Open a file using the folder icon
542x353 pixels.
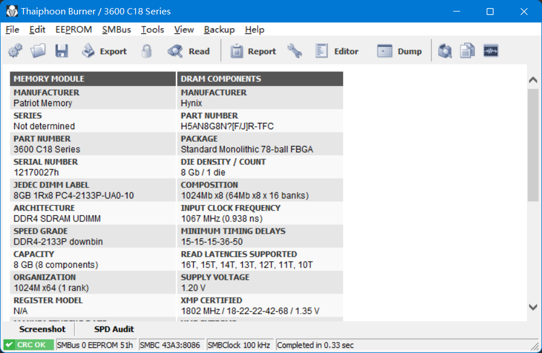click(x=38, y=51)
